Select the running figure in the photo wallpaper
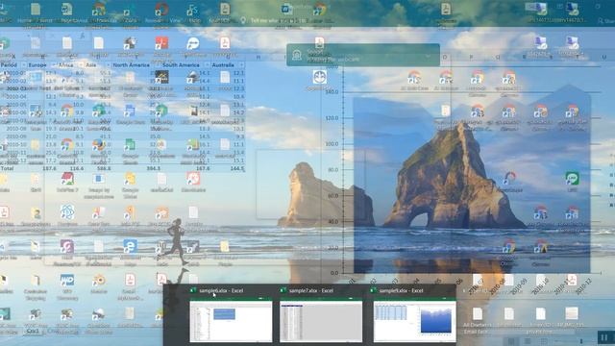Image resolution: width=615 pixels, height=346 pixels. click(176, 242)
